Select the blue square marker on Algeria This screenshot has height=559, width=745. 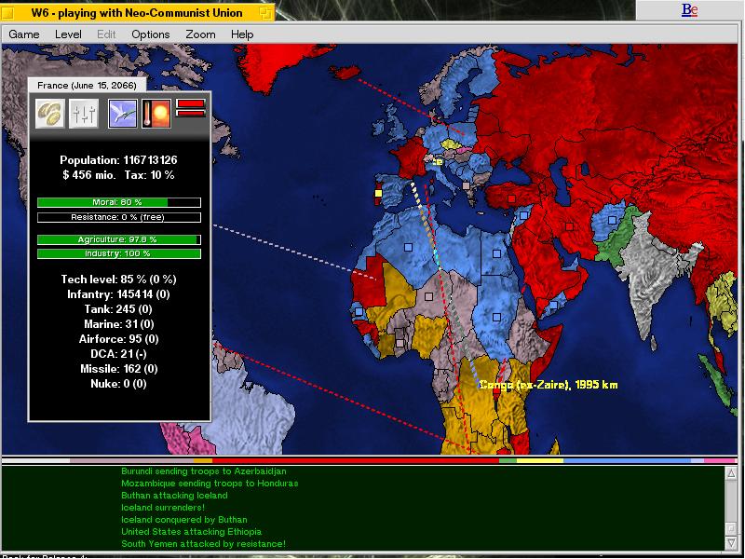pyautogui.click(x=408, y=247)
